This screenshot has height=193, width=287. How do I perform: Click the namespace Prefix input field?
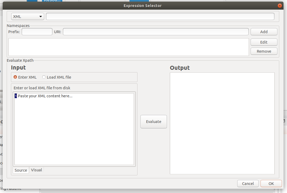tap(37, 32)
